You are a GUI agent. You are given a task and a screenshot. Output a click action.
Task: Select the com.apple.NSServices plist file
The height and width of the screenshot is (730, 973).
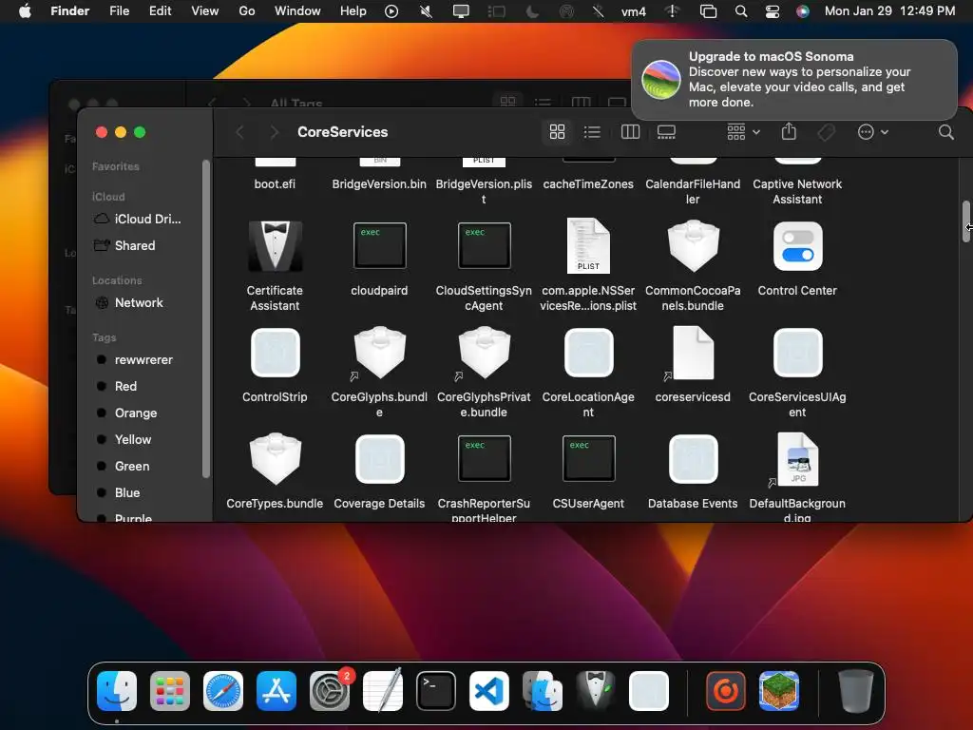click(588, 246)
